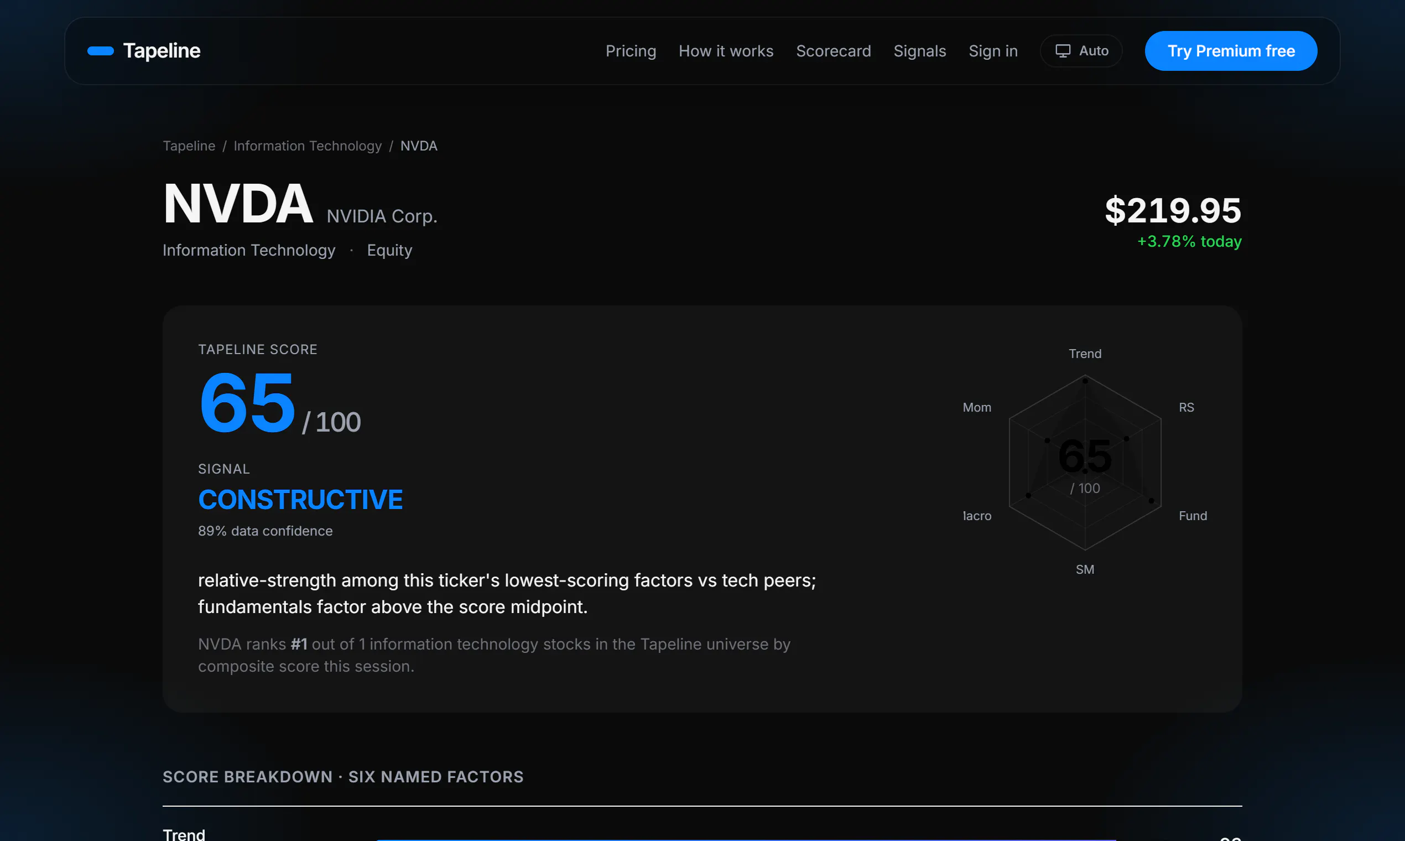Go to the Scorecard page

(x=834, y=51)
